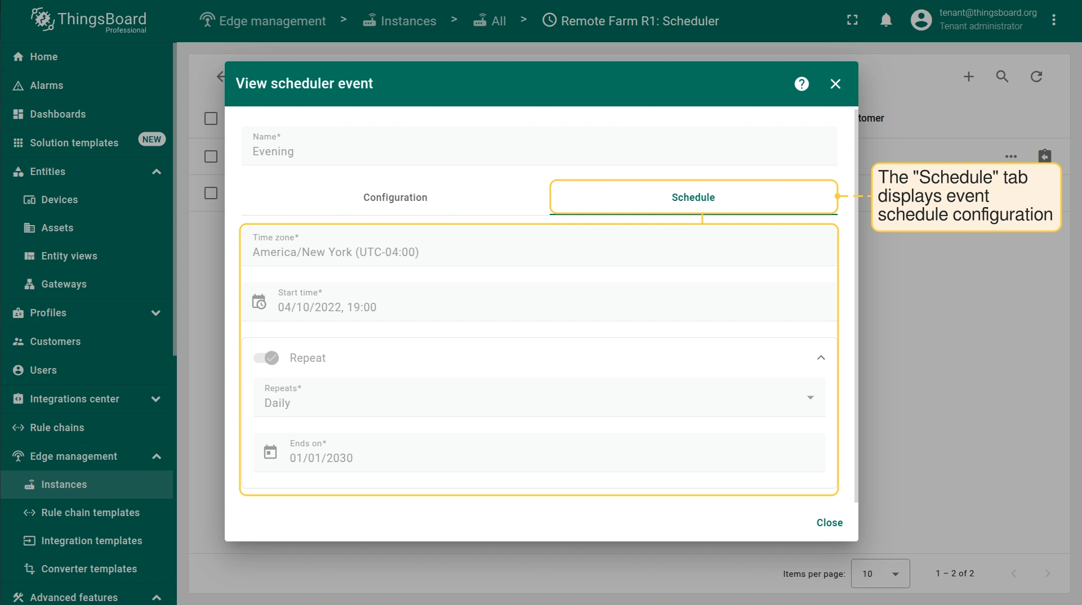Click the Time zone field
This screenshot has height=605, width=1082.
pyautogui.click(x=538, y=247)
